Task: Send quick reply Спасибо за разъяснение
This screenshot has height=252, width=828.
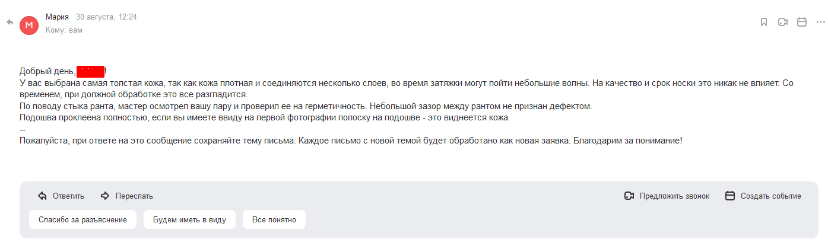Action: (x=83, y=219)
